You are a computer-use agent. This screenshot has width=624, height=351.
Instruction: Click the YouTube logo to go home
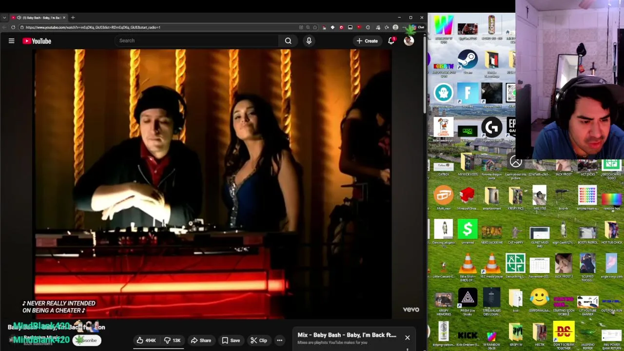coord(37,41)
